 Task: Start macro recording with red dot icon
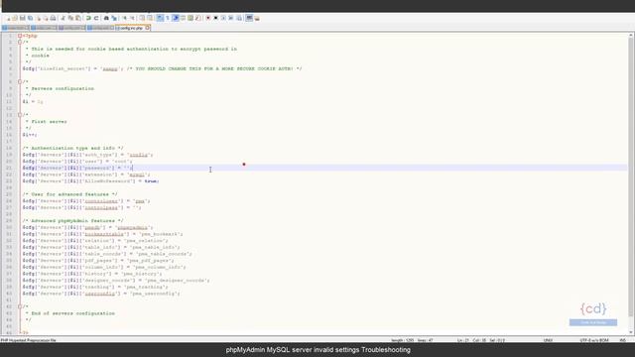208,18
